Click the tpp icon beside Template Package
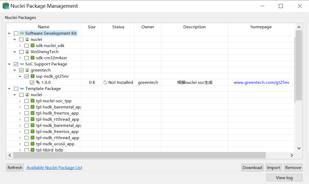The width and height of the screenshot is (309, 184). point(22,89)
